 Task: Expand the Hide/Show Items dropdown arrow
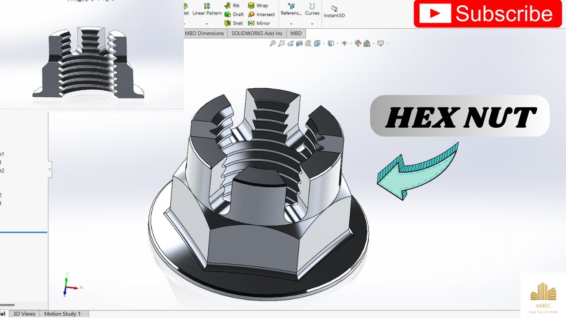(x=351, y=43)
